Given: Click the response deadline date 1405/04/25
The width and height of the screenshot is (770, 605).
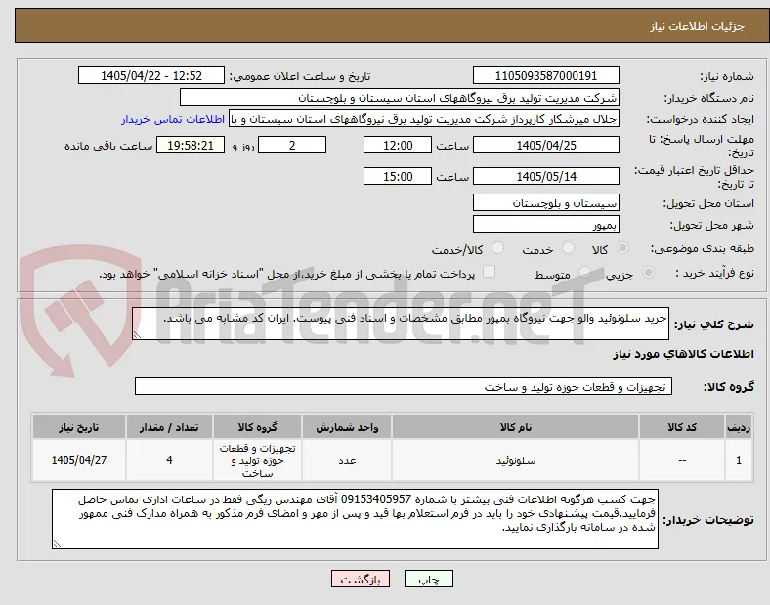Looking at the screenshot, I should point(545,145).
